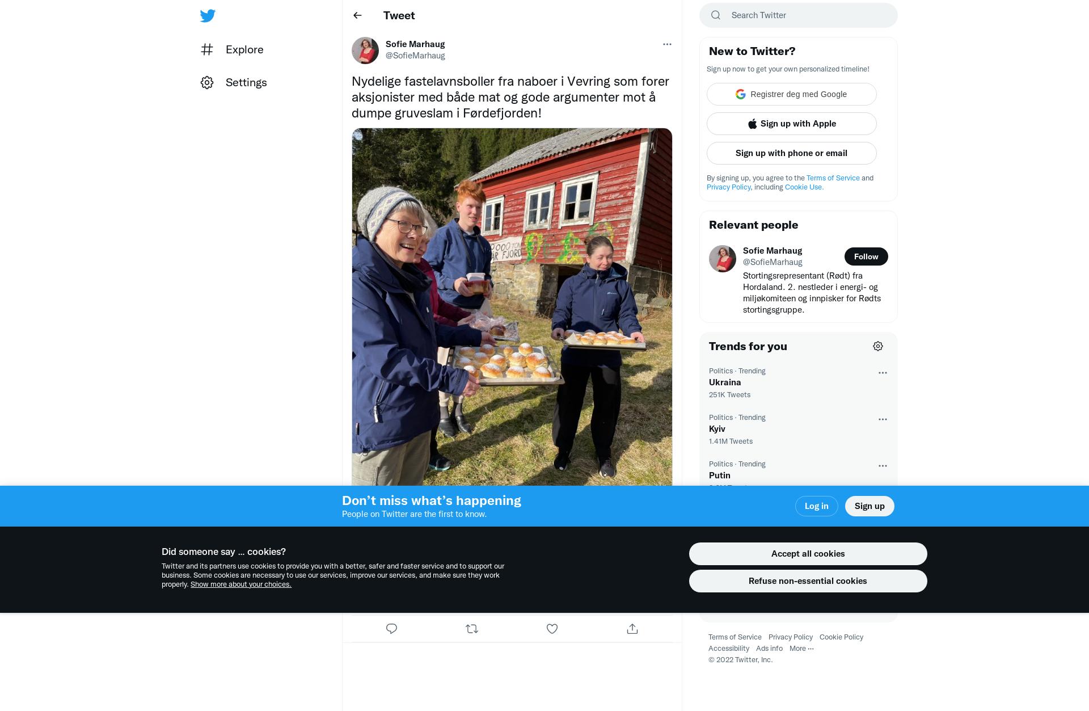Viewport: 1089px width, 711px height.
Task: Expand options for the Kyiv trend
Action: [x=883, y=419]
